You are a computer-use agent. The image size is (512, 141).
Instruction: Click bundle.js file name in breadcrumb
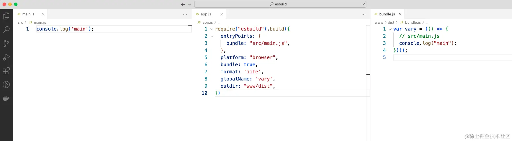(x=413, y=23)
